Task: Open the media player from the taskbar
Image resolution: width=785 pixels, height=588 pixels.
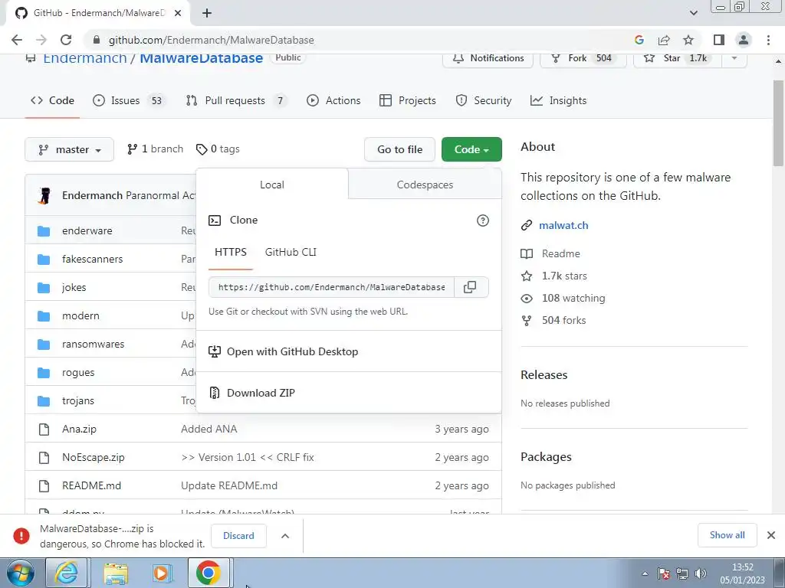Action: (162, 573)
